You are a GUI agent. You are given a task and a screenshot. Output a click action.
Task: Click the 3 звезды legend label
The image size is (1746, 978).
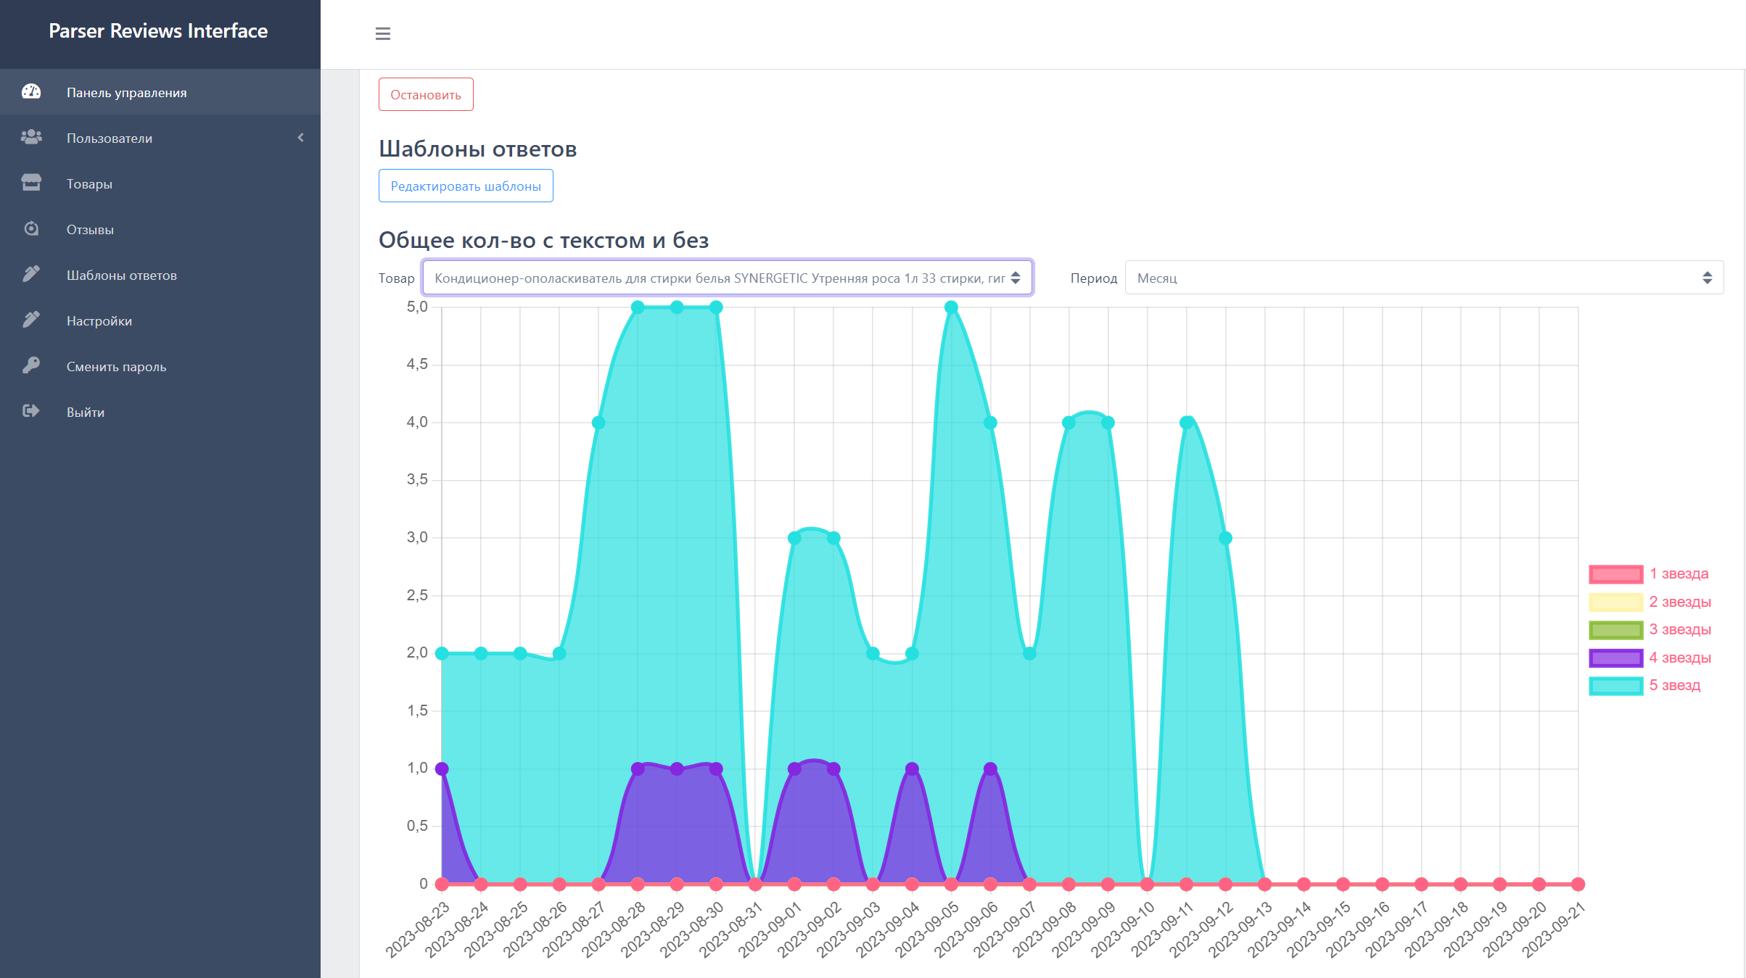click(1680, 629)
